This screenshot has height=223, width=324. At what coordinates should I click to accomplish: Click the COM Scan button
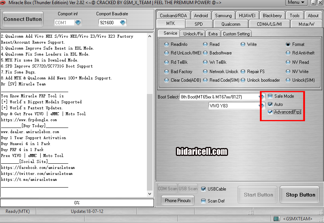pos(167,188)
